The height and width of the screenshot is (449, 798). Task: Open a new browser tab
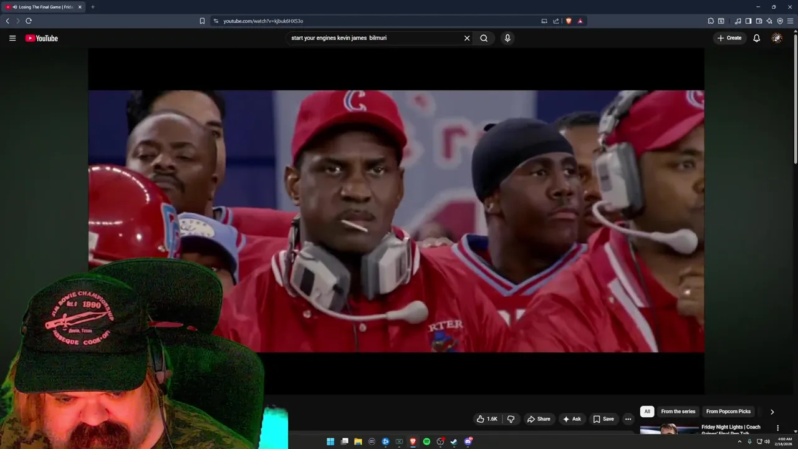pos(93,7)
